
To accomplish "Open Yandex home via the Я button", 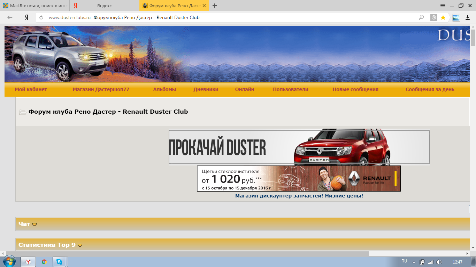I will pos(26,17).
